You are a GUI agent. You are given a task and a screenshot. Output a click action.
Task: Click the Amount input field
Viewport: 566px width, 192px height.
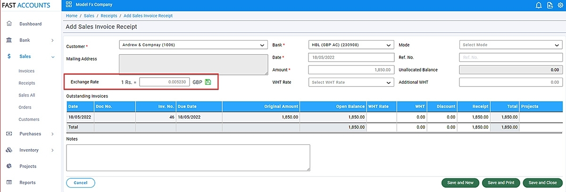click(351, 70)
